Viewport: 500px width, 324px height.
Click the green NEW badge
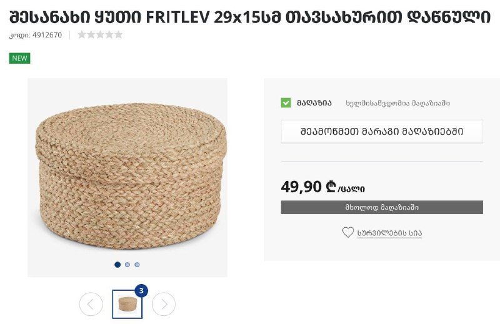tap(20, 58)
